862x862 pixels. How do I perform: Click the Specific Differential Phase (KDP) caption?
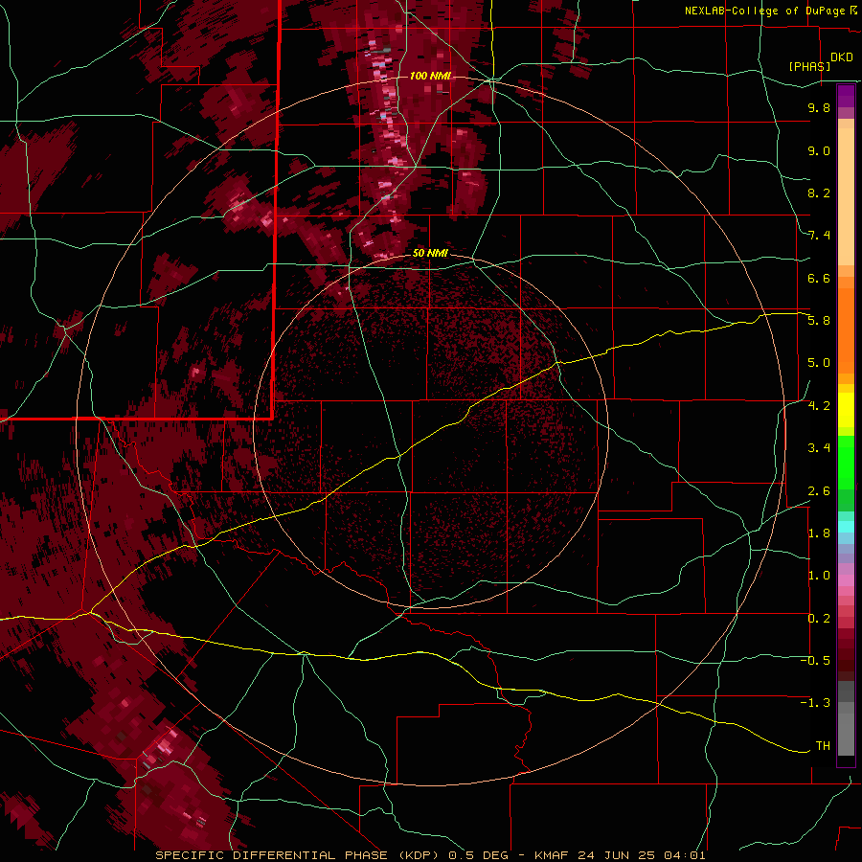[x=298, y=855]
